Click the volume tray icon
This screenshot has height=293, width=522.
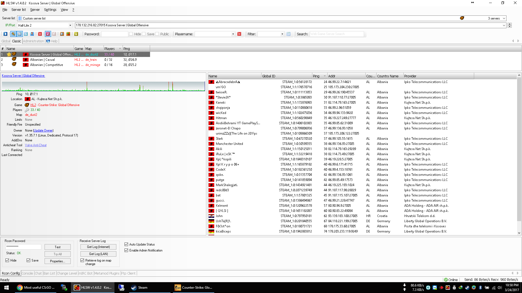(x=500, y=288)
